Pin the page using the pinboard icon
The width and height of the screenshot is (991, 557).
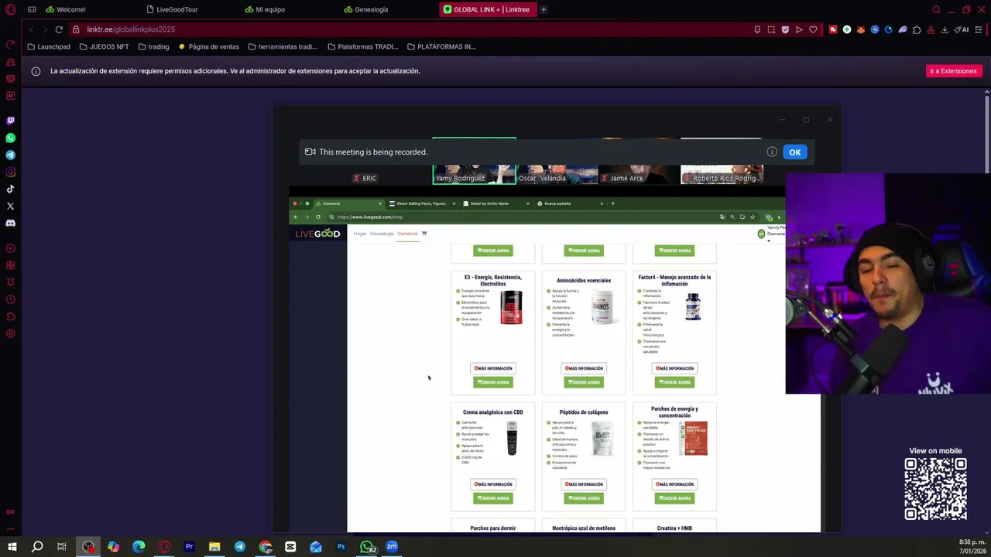point(757,29)
